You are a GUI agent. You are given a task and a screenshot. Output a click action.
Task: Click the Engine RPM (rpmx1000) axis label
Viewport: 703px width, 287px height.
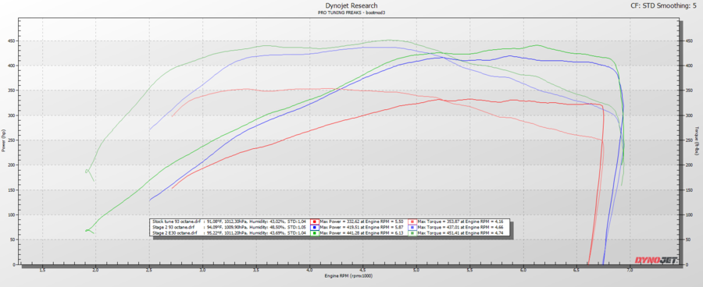348,276
